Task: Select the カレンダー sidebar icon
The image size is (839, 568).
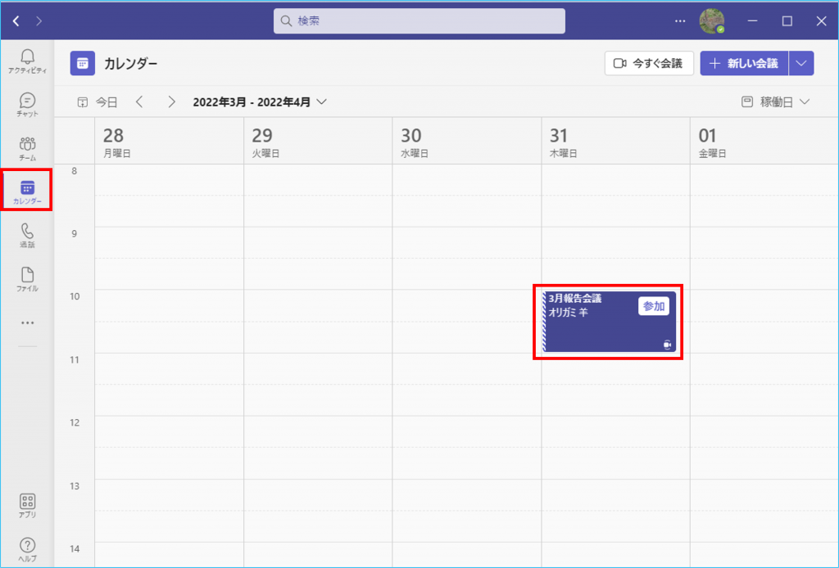Action: point(27,191)
